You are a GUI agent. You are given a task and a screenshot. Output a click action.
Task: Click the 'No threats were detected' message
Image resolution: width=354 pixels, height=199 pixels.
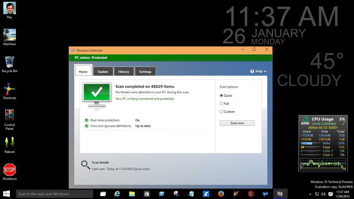coord(153,92)
